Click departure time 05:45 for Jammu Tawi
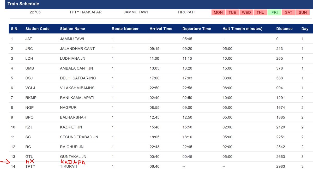This screenshot has height=169, width=313. click(x=187, y=39)
